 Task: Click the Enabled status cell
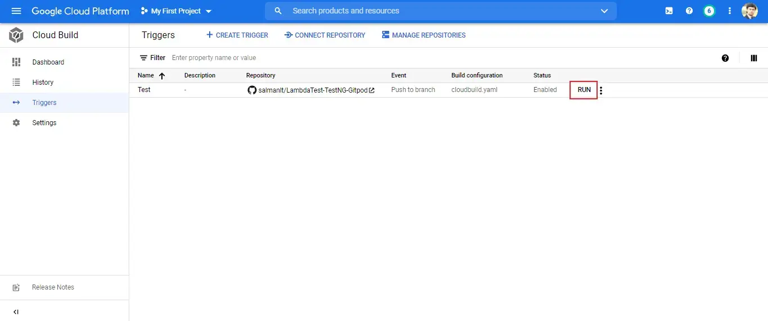(x=545, y=90)
